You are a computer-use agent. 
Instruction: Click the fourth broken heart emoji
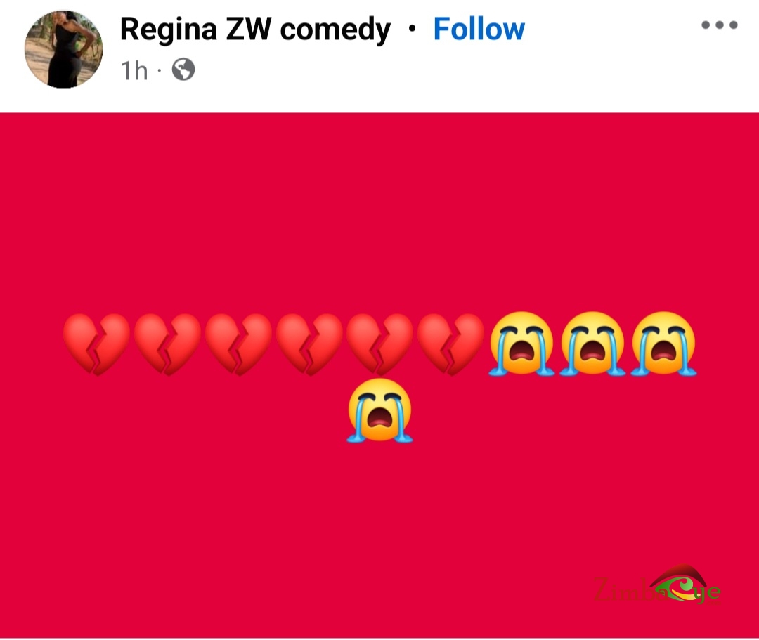pos(309,344)
